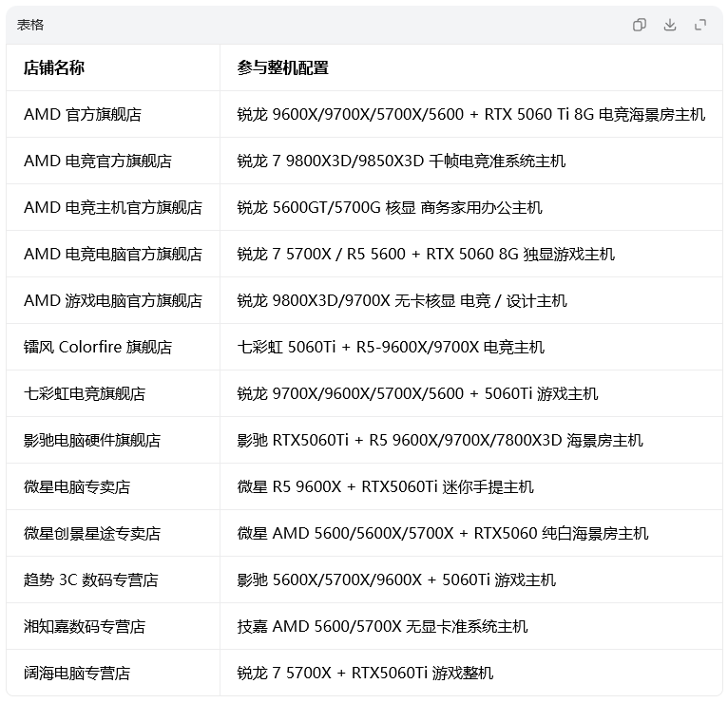The image size is (728, 703).
Task: Click the AMD 官方旗舰店 cell
Action: point(83,114)
